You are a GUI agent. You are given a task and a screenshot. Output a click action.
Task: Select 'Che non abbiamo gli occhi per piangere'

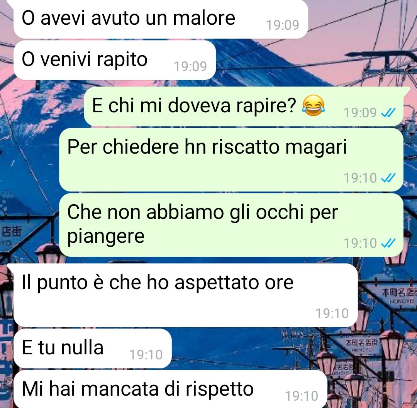click(x=231, y=225)
